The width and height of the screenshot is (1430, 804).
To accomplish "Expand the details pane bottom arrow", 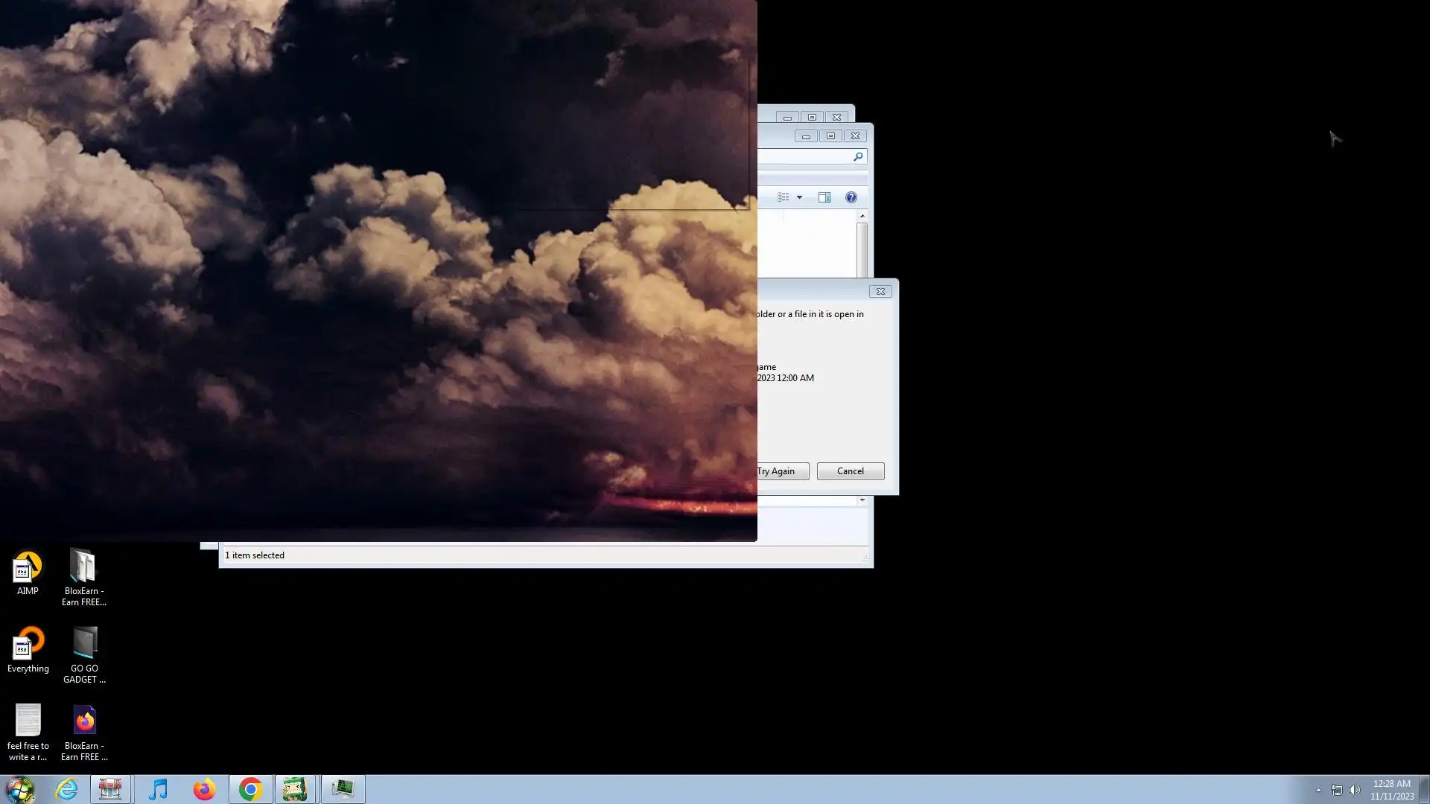I will click(x=862, y=500).
